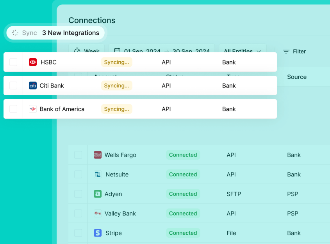The image size is (330, 244).
Task: Check the Valley Bank row checkbox
Action: click(78, 213)
